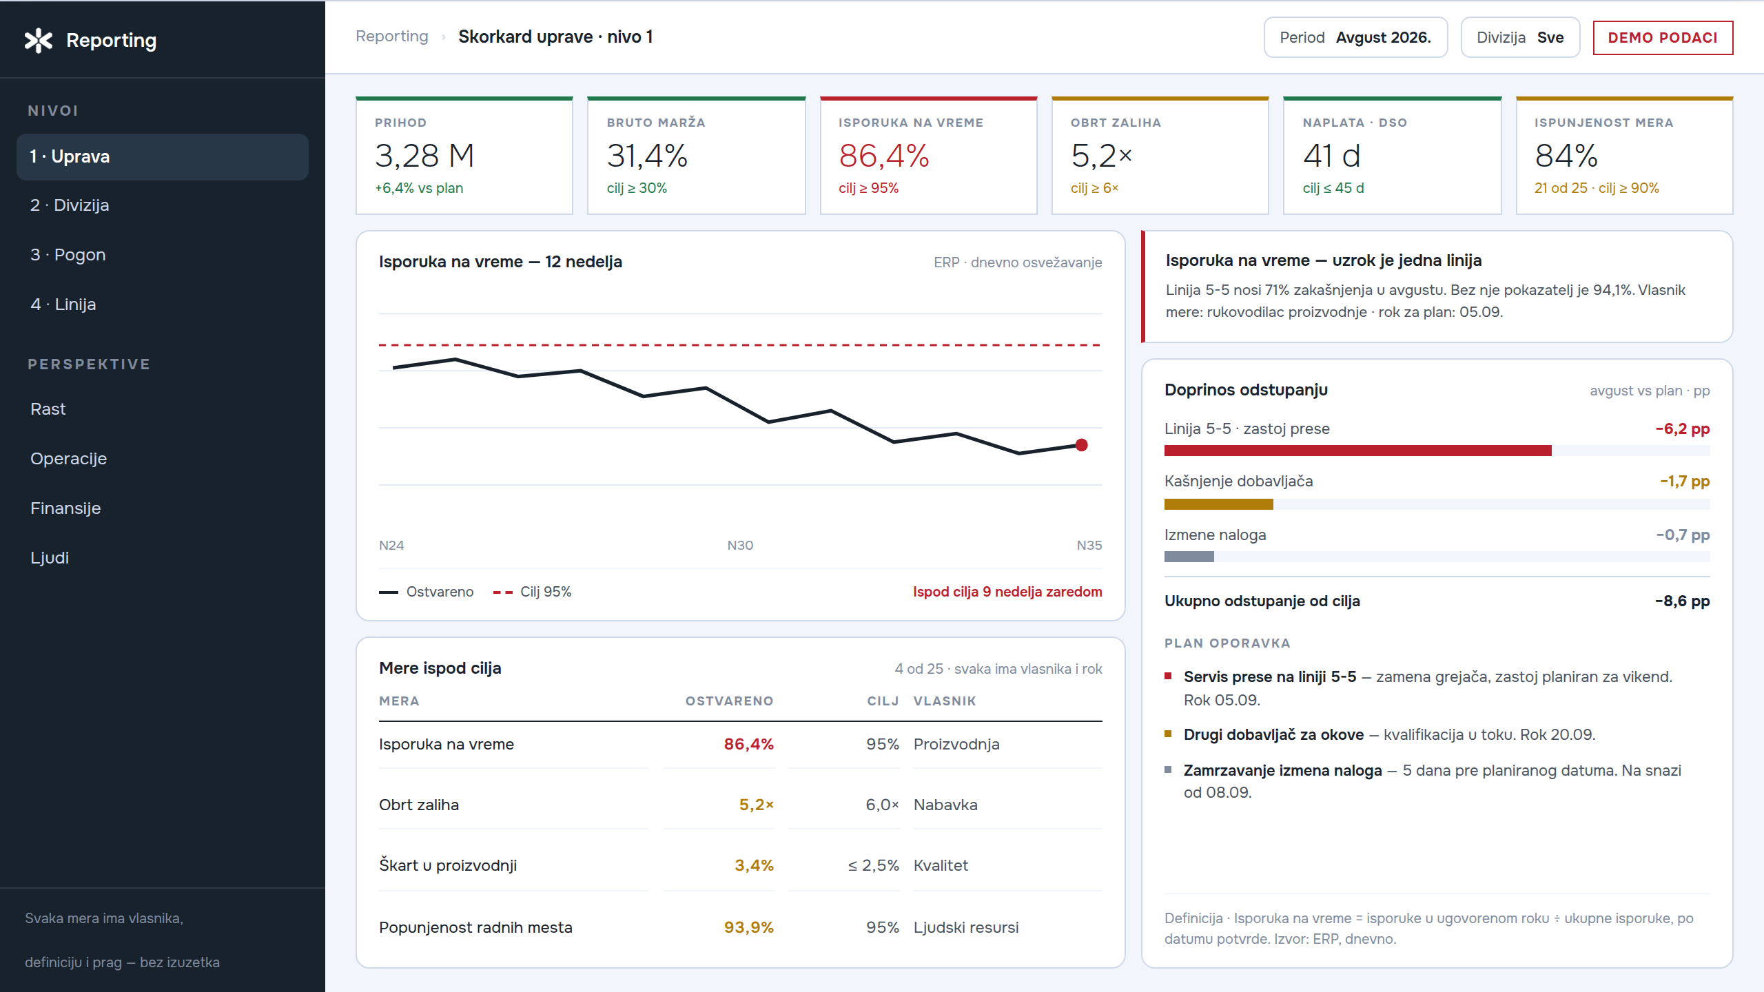Click the red bullet for Servis prese

click(x=1168, y=676)
